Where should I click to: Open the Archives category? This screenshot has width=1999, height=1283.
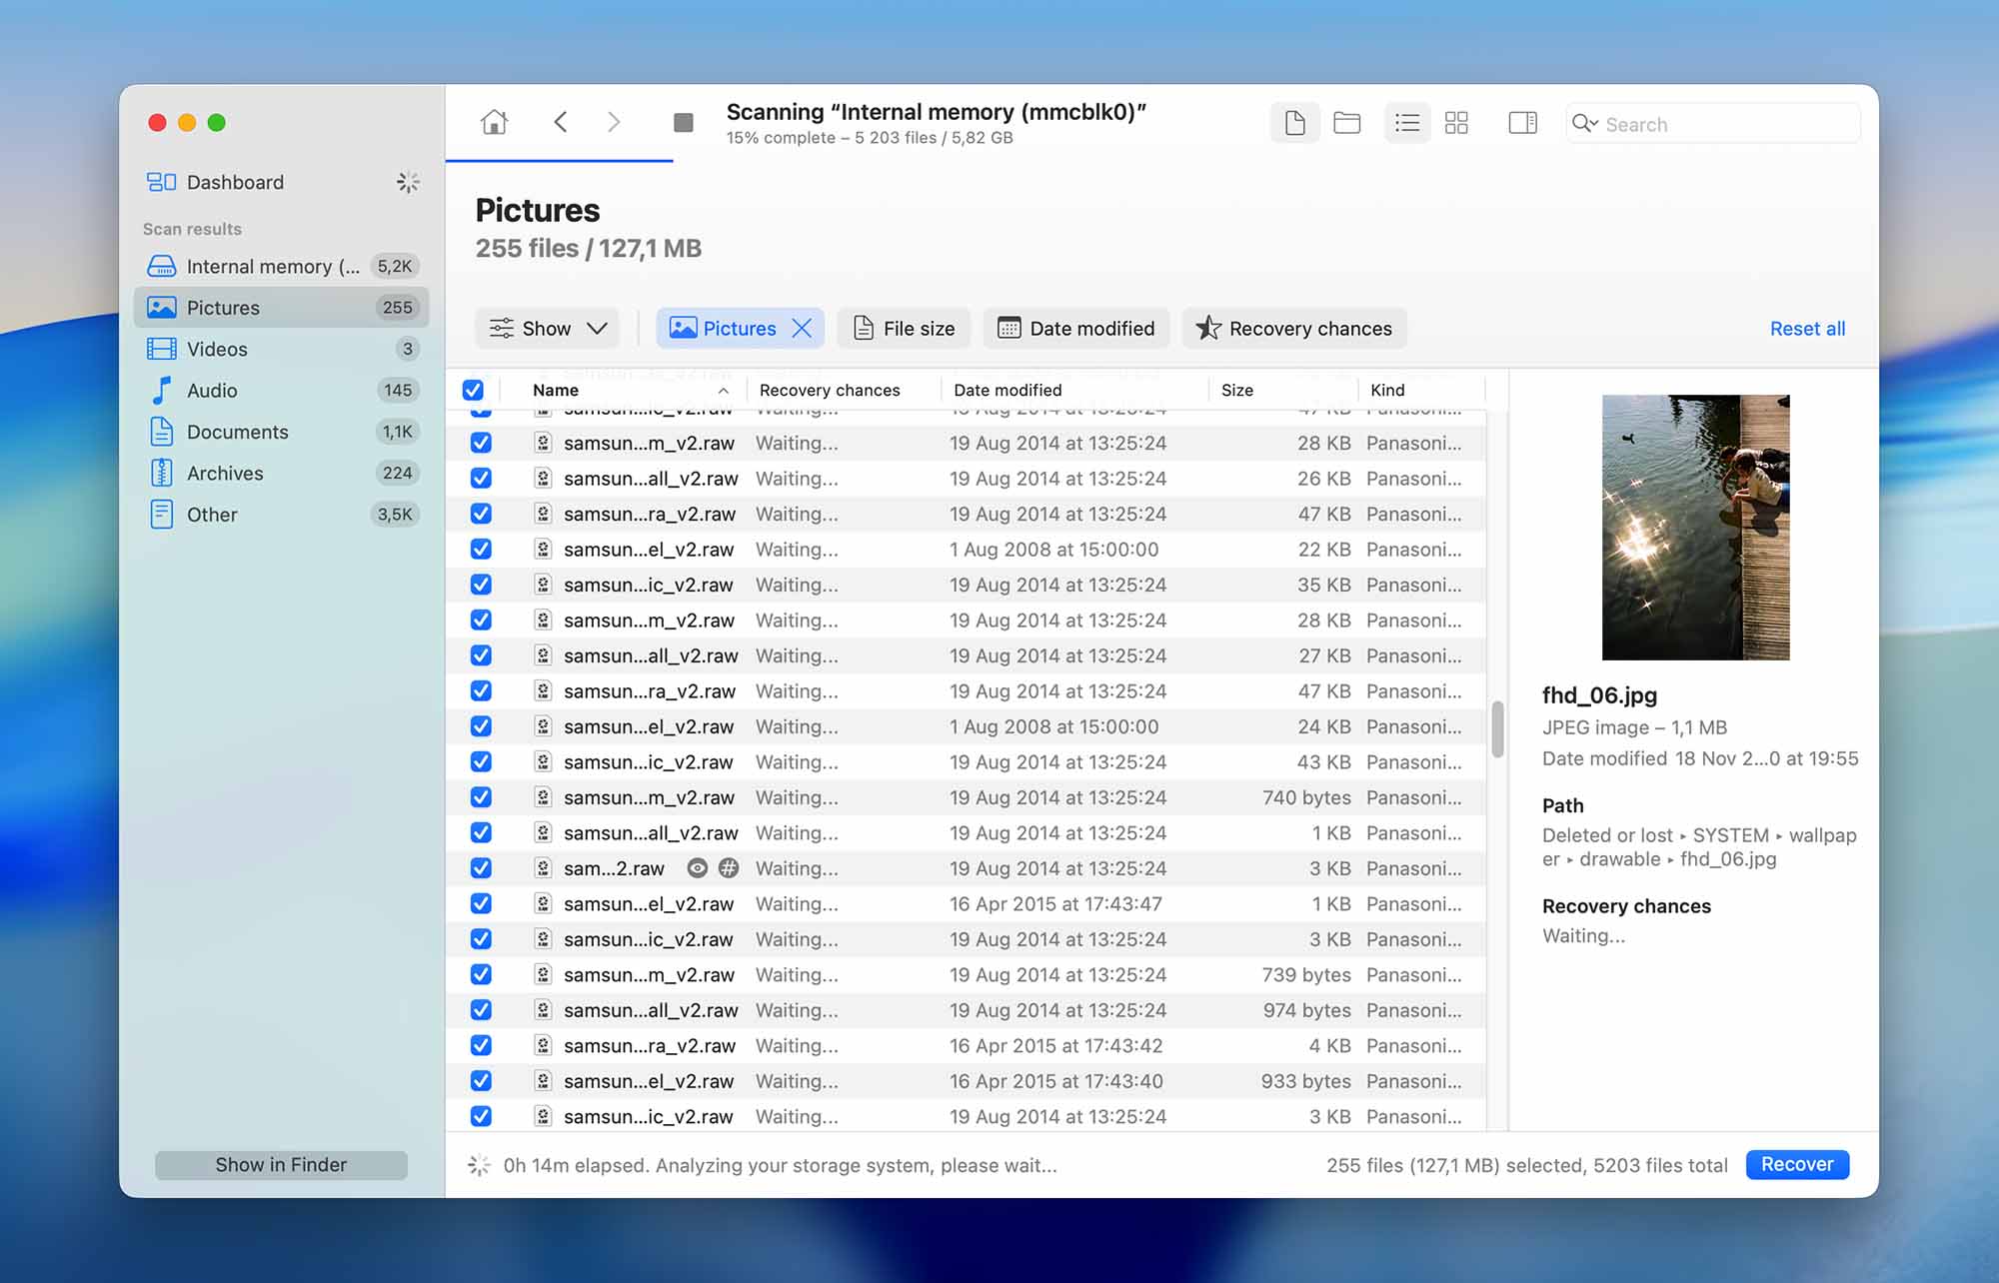225,473
